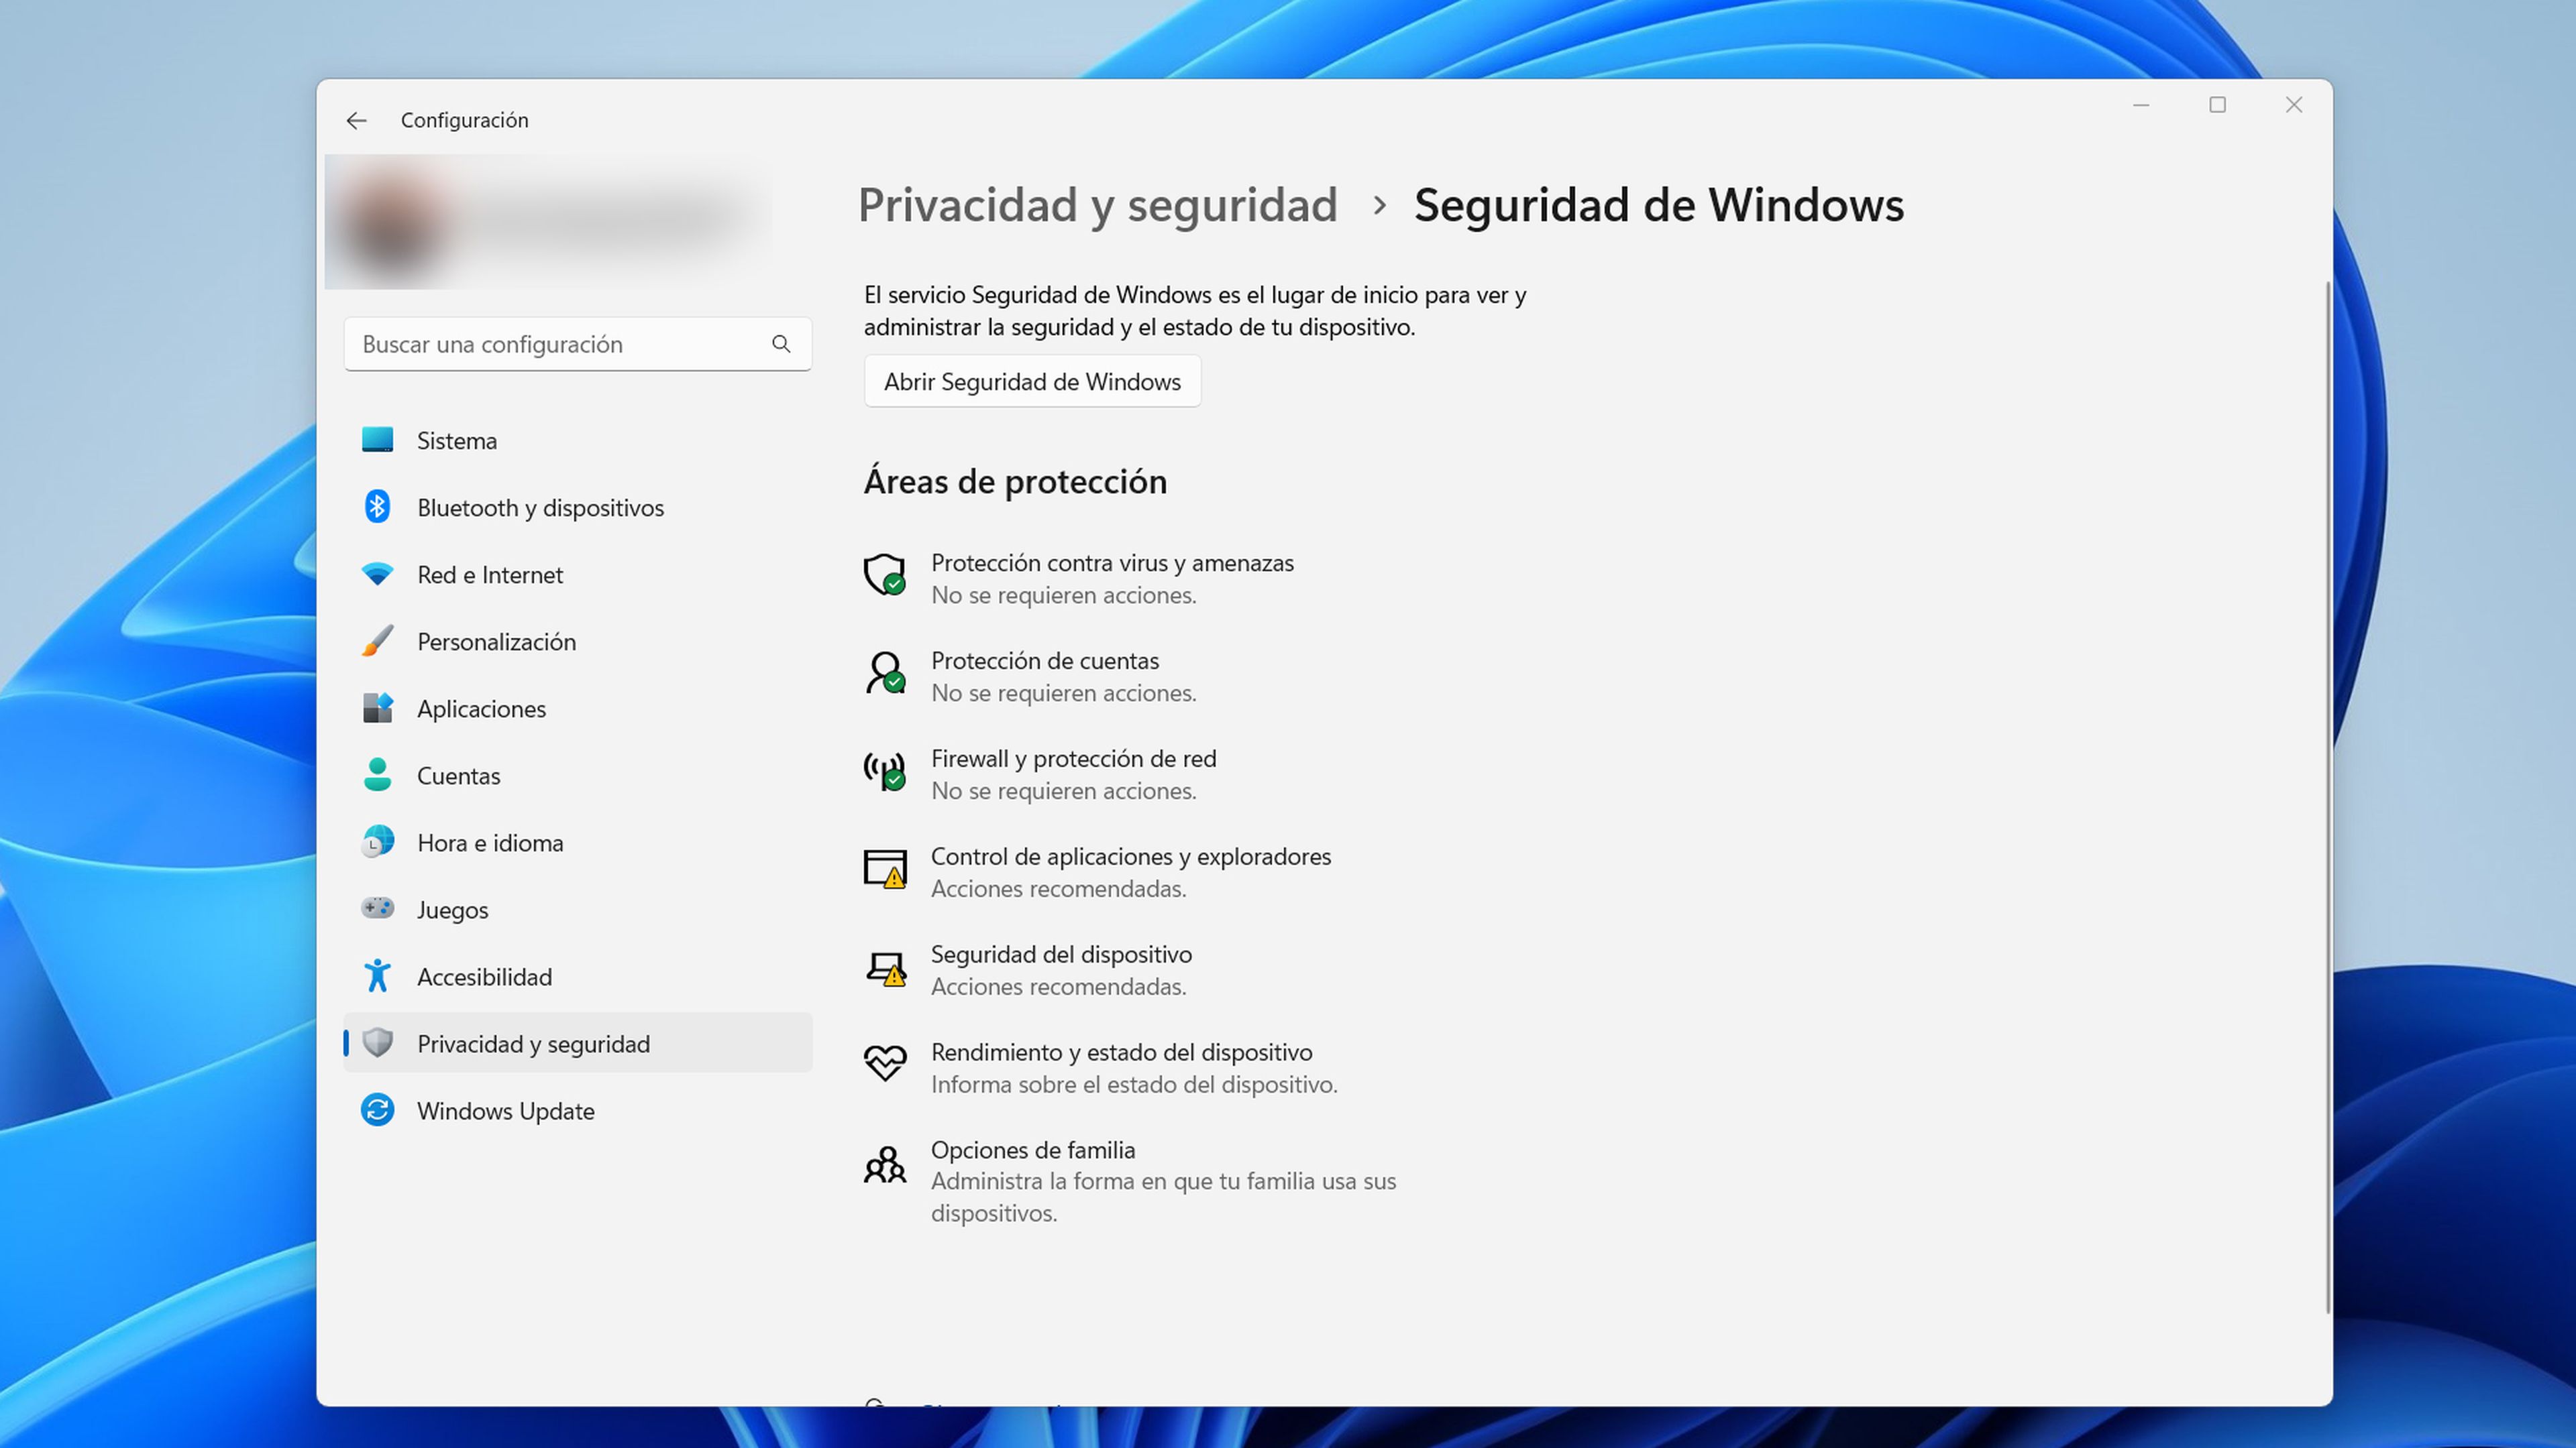Open Seguridad del dispositivo entry
The height and width of the screenshot is (1448, 2576).
[1029, 970]
